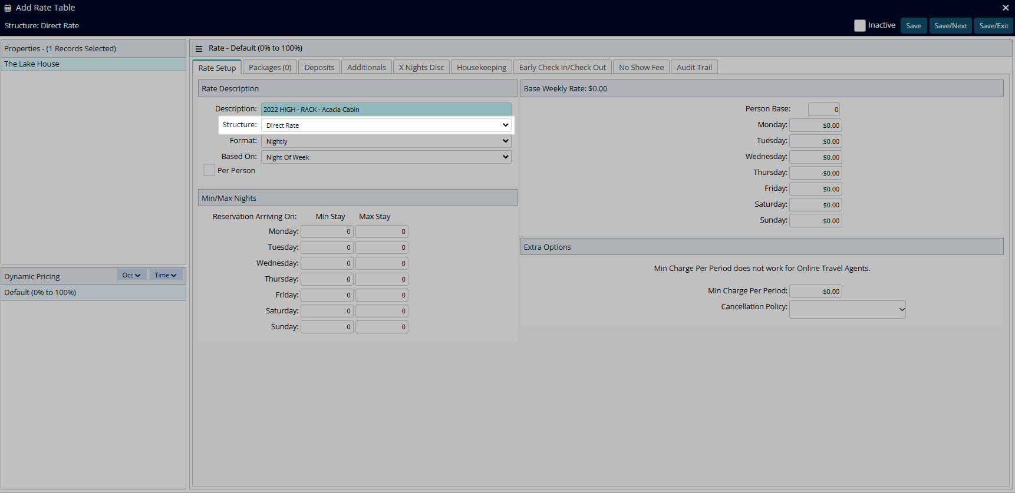Click the Wednesday Min Stay field
The height and width of the screenshot is (493, 1015).
pyautogui.click(x=327, y=263)
